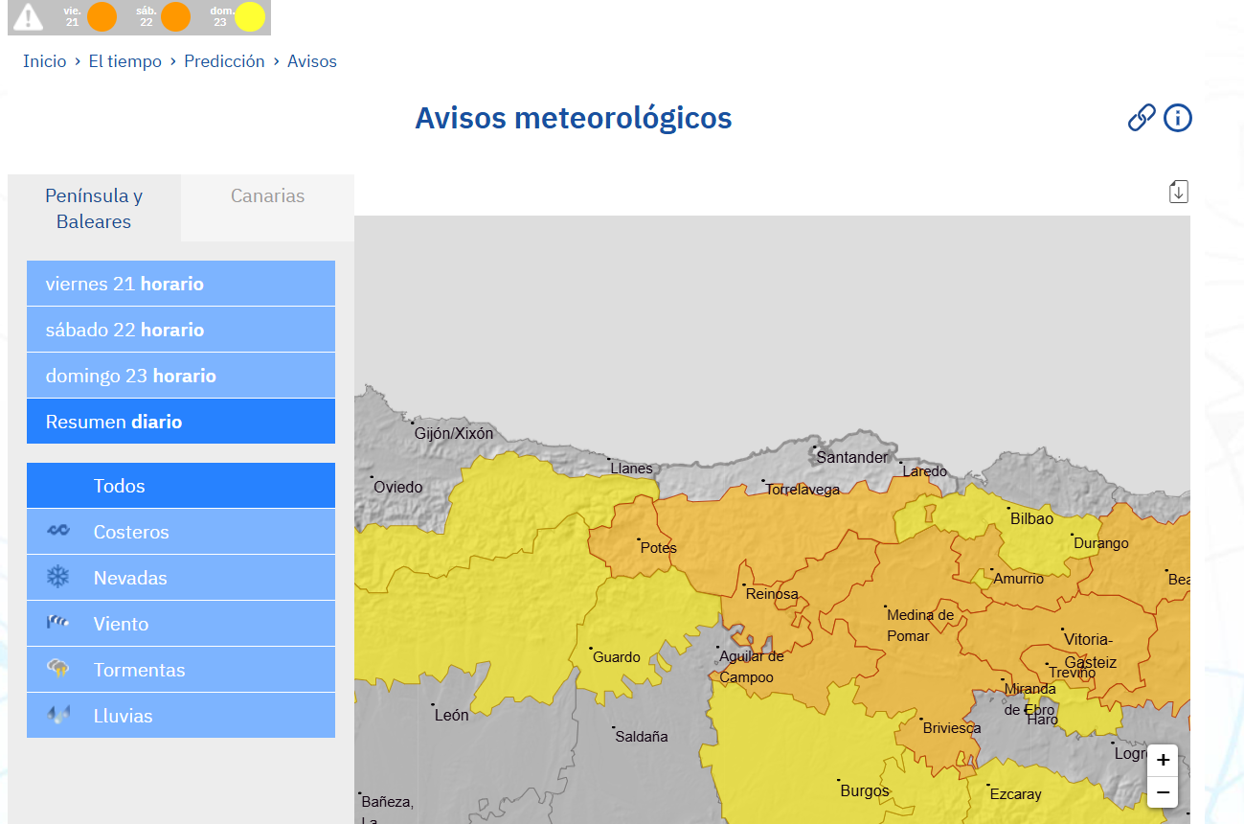Open Predicción breadcrumb link
Image resolution: width=1244 pixels, height=824 pixels.
[224, 61]
